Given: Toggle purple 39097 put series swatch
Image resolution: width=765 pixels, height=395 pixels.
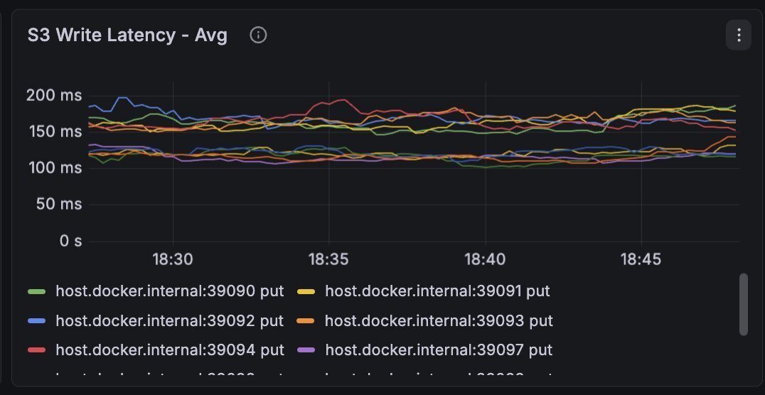Looking at the screenshot, I should coord(306,350).
